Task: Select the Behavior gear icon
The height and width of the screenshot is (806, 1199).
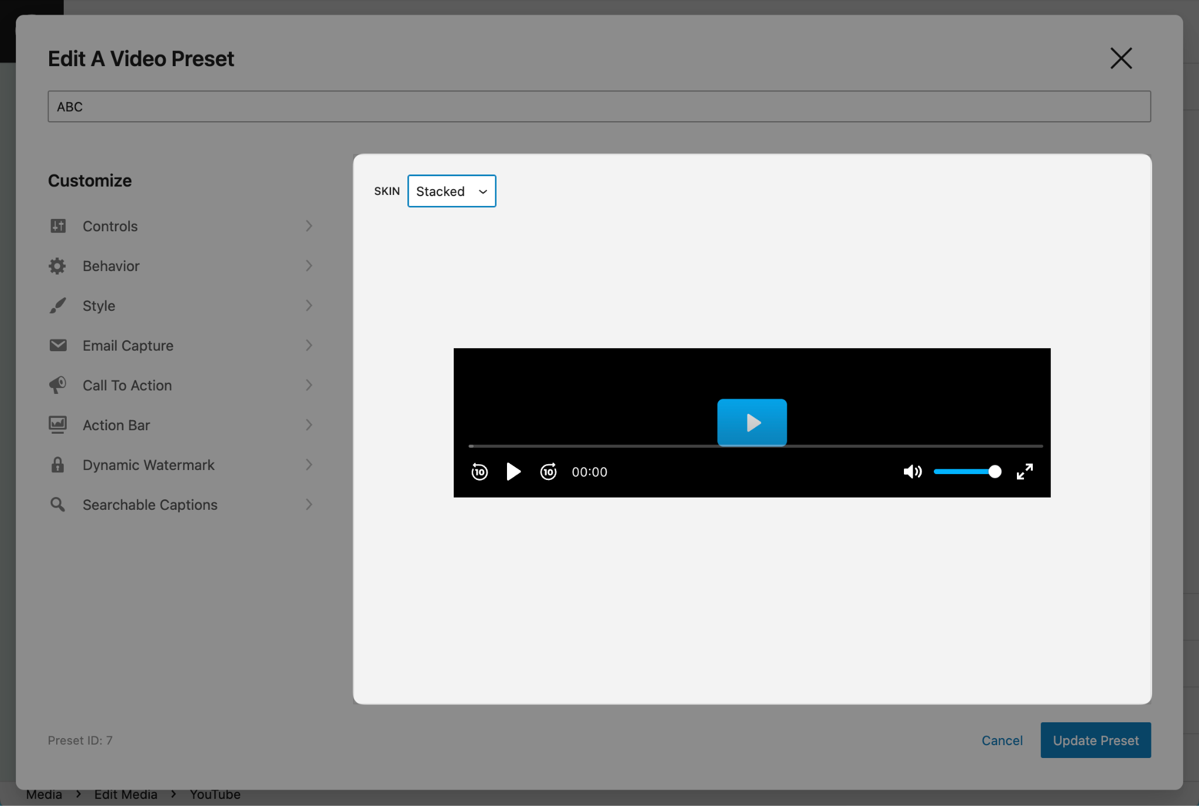Action: 58,266
